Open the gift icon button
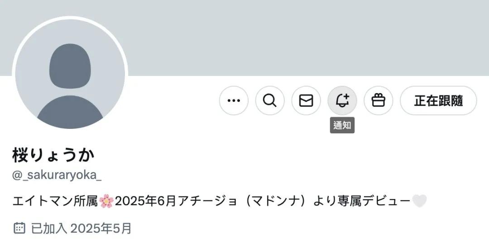The image size is (489, 241). pyautogui.click(x=378, y=100)
